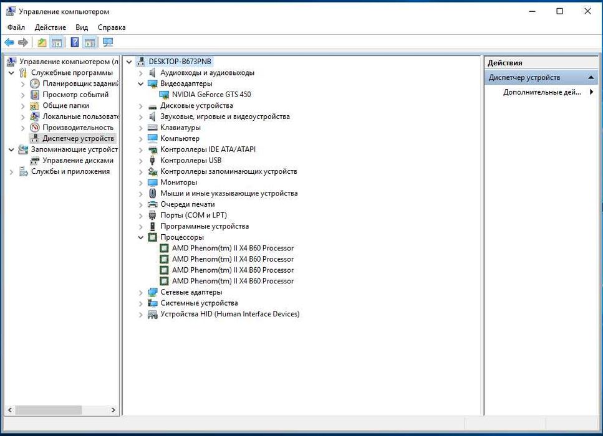Open the Вид menu
This screenshot has width=603, height=436.
coord(82,27)
